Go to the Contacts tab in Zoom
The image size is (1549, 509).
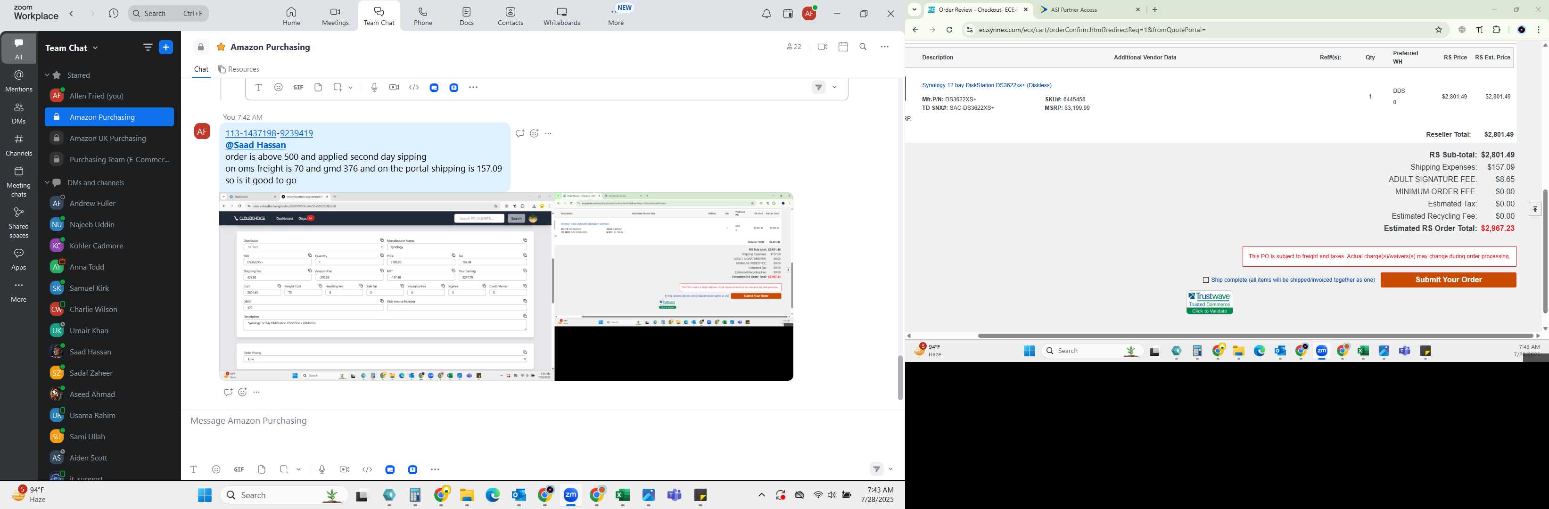tap(510, 16)
